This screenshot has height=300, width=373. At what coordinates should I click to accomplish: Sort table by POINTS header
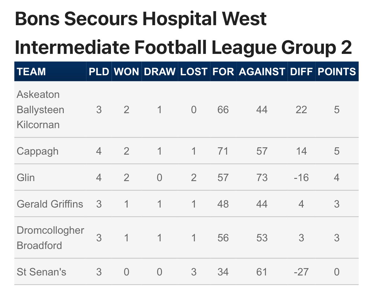click(337, 72)
